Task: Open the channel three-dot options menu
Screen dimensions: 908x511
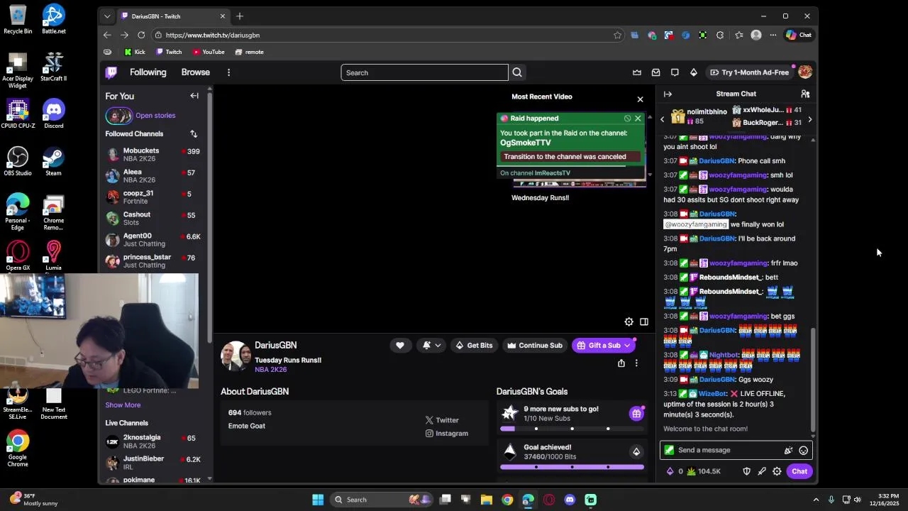Action: (x=636, y=363)
